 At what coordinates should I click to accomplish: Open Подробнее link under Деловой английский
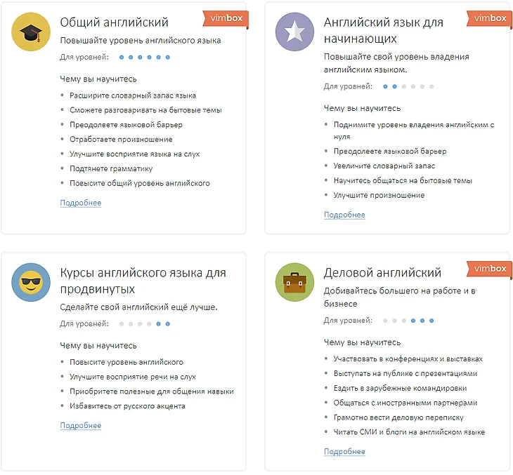[344, 451]
